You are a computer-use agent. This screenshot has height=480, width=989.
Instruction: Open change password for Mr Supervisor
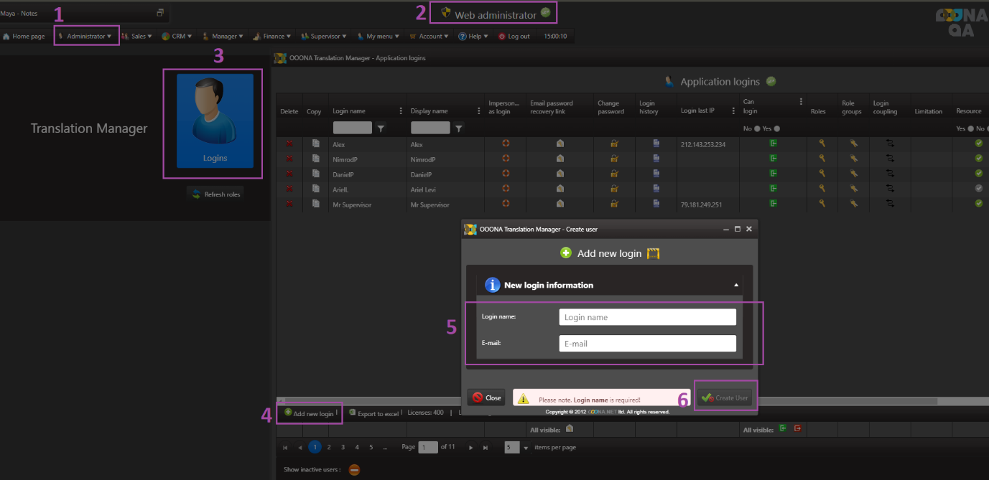click(615, 204)
